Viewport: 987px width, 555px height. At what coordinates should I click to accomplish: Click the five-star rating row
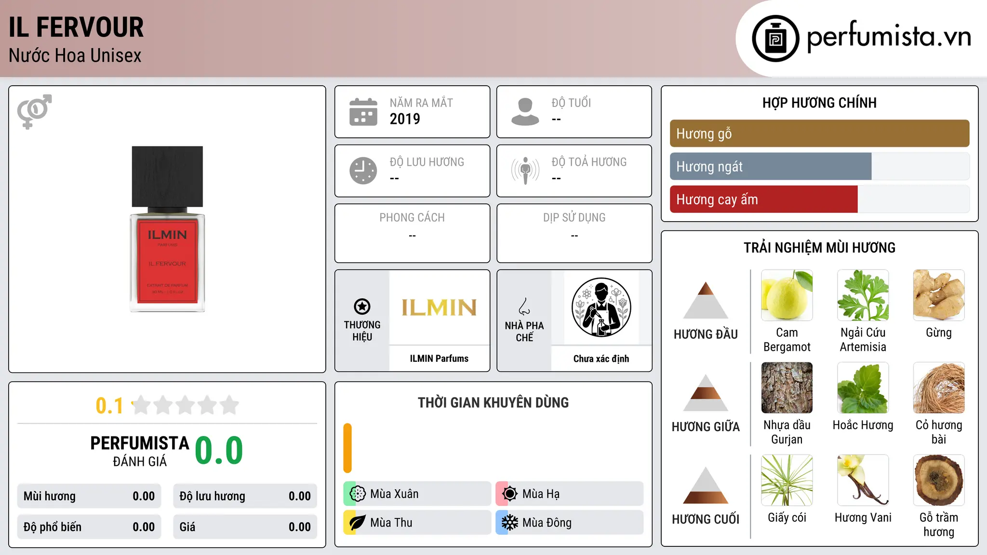click(186, 405)
